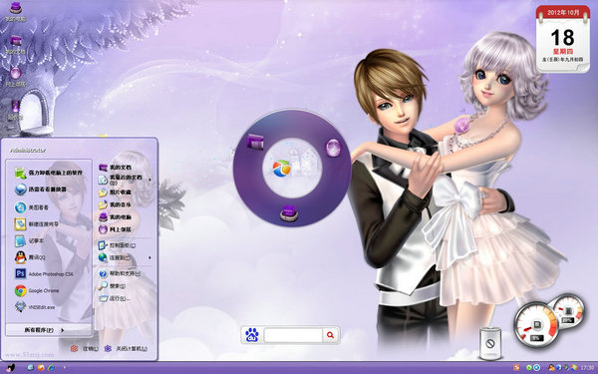The image size is (598, 374).
Task: Click the red Baidu search magnifier button
Action: pyautogui.click(x=330, y=335)
